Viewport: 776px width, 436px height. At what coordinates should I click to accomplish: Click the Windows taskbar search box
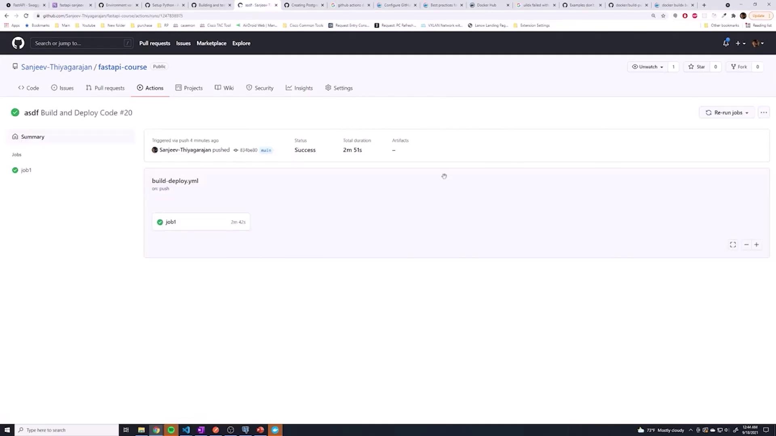point(67,430)
